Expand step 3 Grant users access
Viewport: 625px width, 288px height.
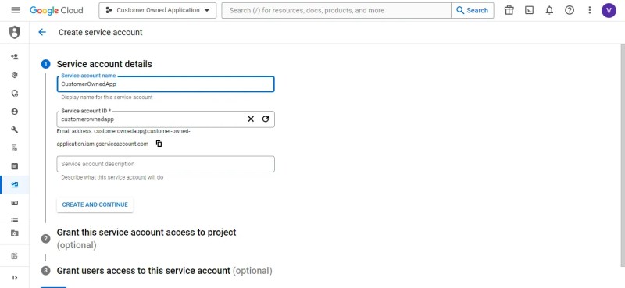click(164, 271)
